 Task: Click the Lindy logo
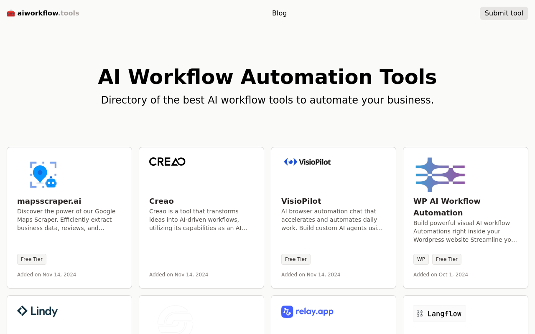(38, 311)
